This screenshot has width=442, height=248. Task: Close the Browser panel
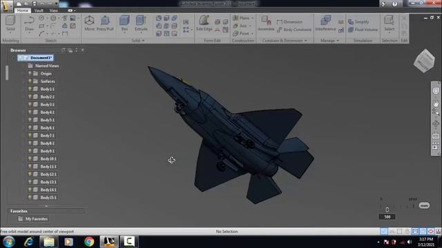point(83,50)
